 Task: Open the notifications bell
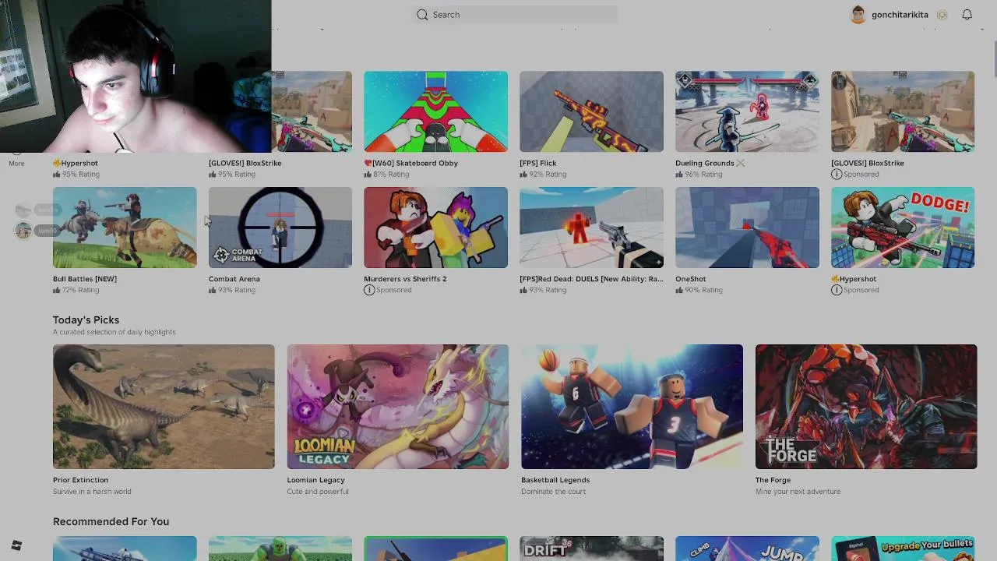click(967, 14)
